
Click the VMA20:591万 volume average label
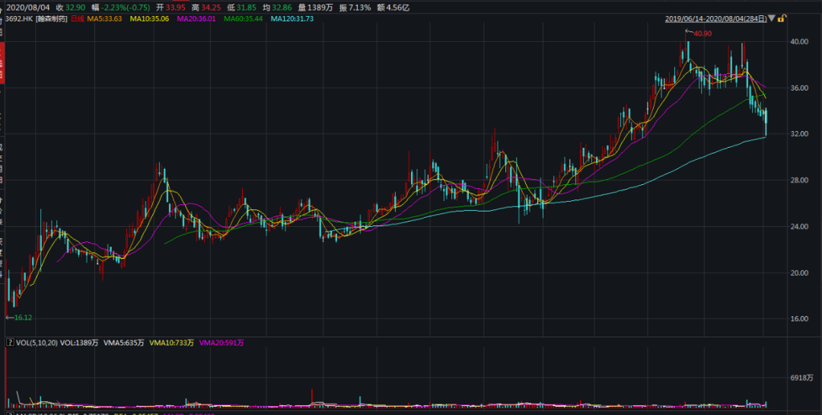221,343
